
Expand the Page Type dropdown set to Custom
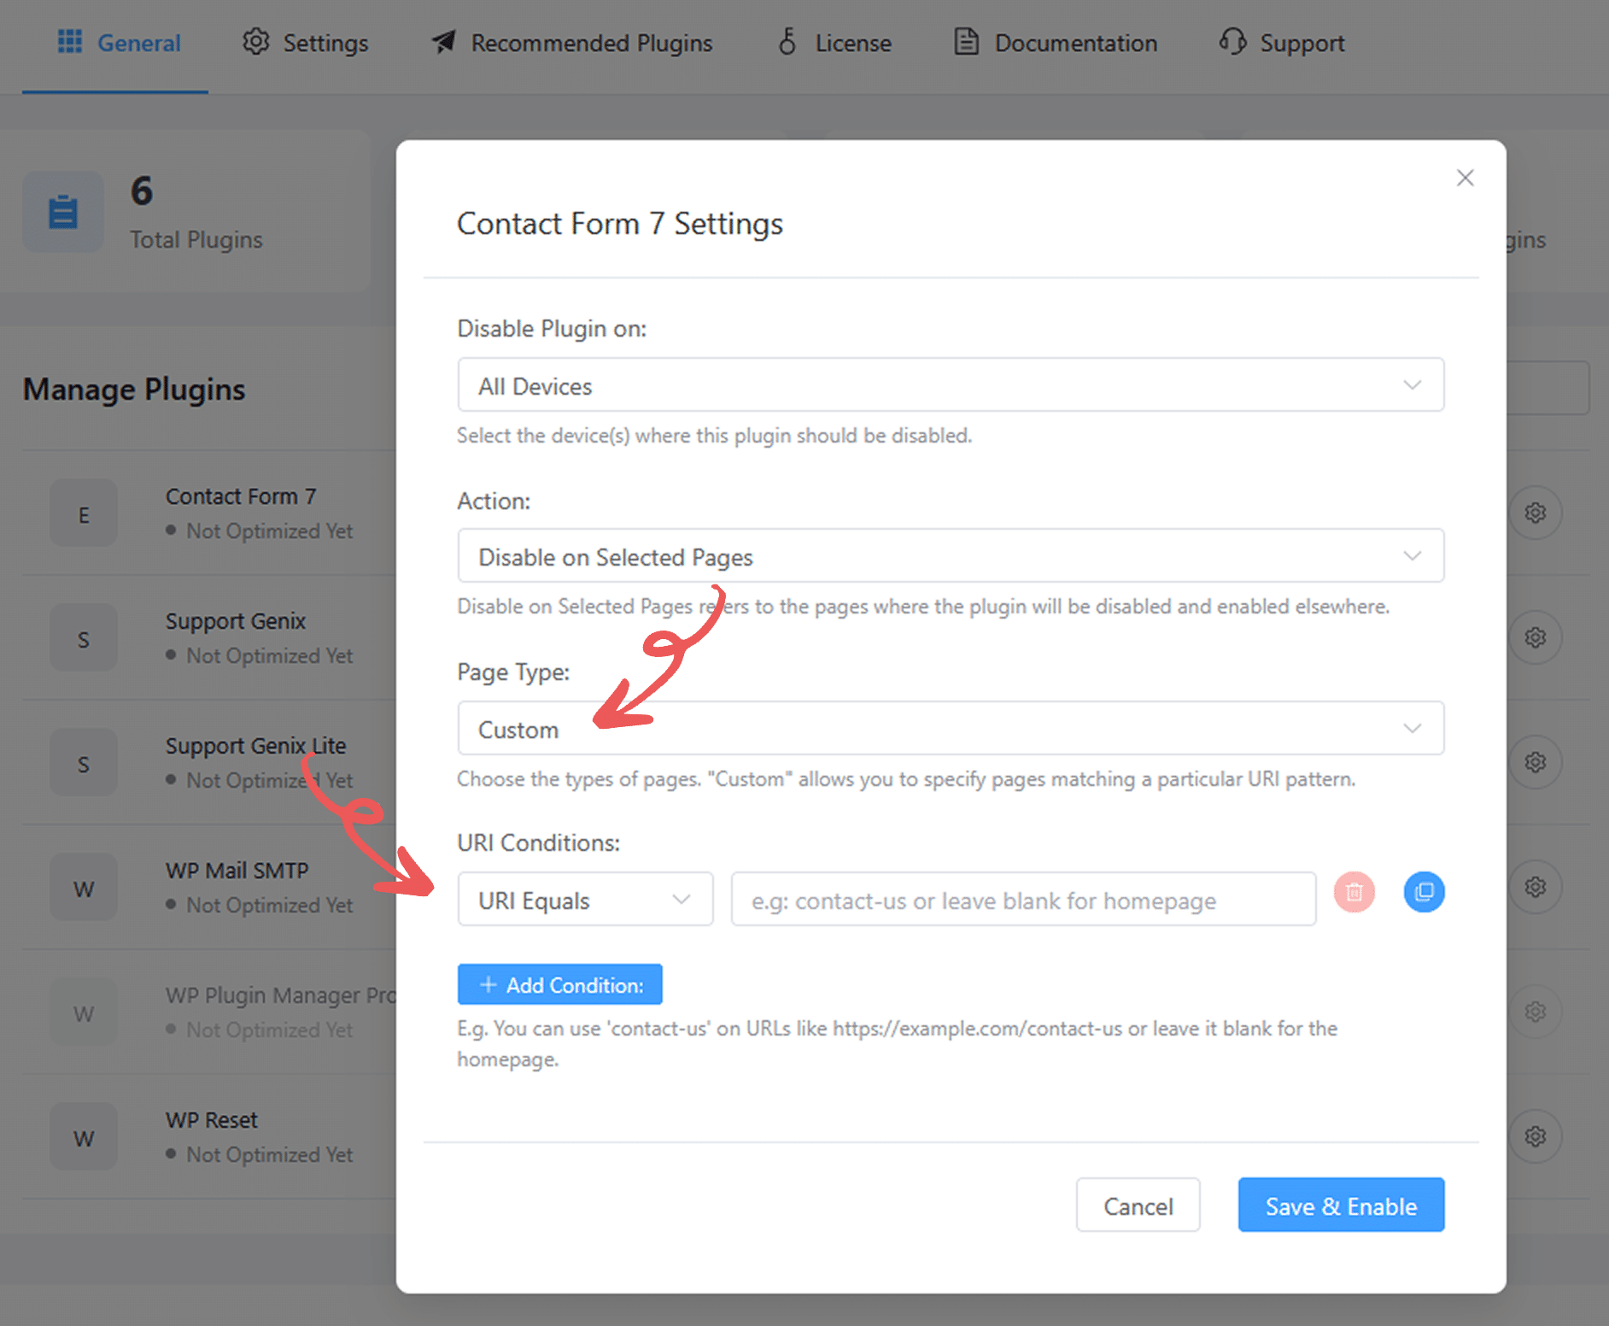point(951,729)
